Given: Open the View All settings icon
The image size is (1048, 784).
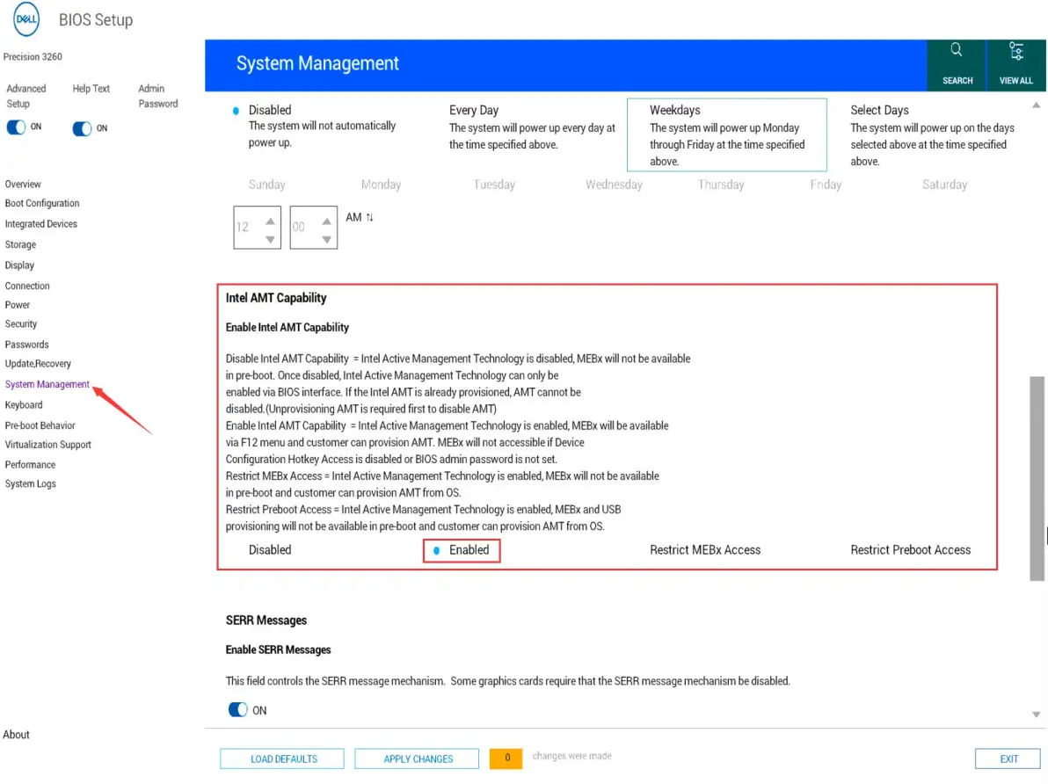Looking at the screenshot, I should tap(1016, 51).
